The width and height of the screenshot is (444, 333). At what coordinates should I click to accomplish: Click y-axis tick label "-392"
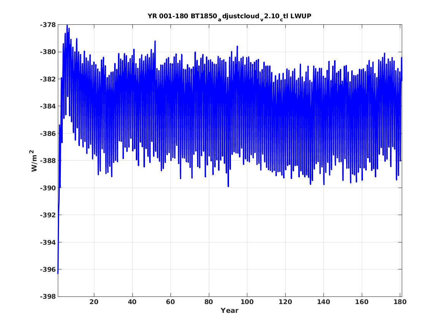click(48, 215)
